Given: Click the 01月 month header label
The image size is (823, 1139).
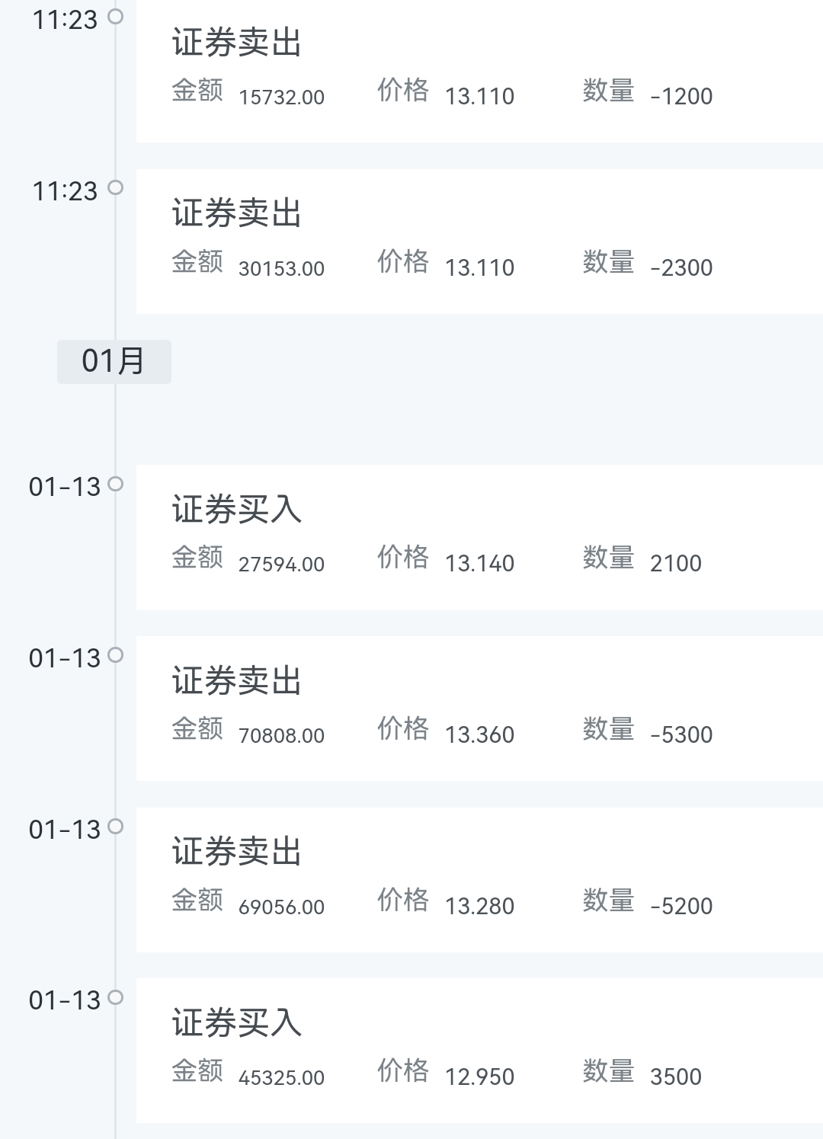Looking at the screenshot, I should pos(114,361).
